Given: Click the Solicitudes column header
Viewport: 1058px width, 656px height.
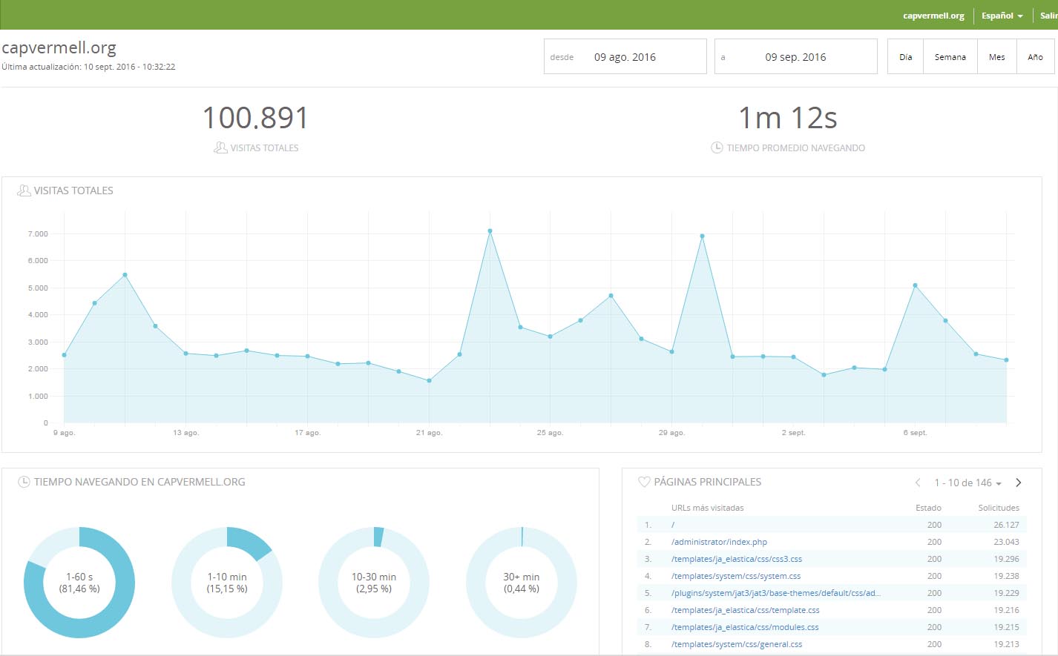Looking at the screenshot, I should (999, 508).
